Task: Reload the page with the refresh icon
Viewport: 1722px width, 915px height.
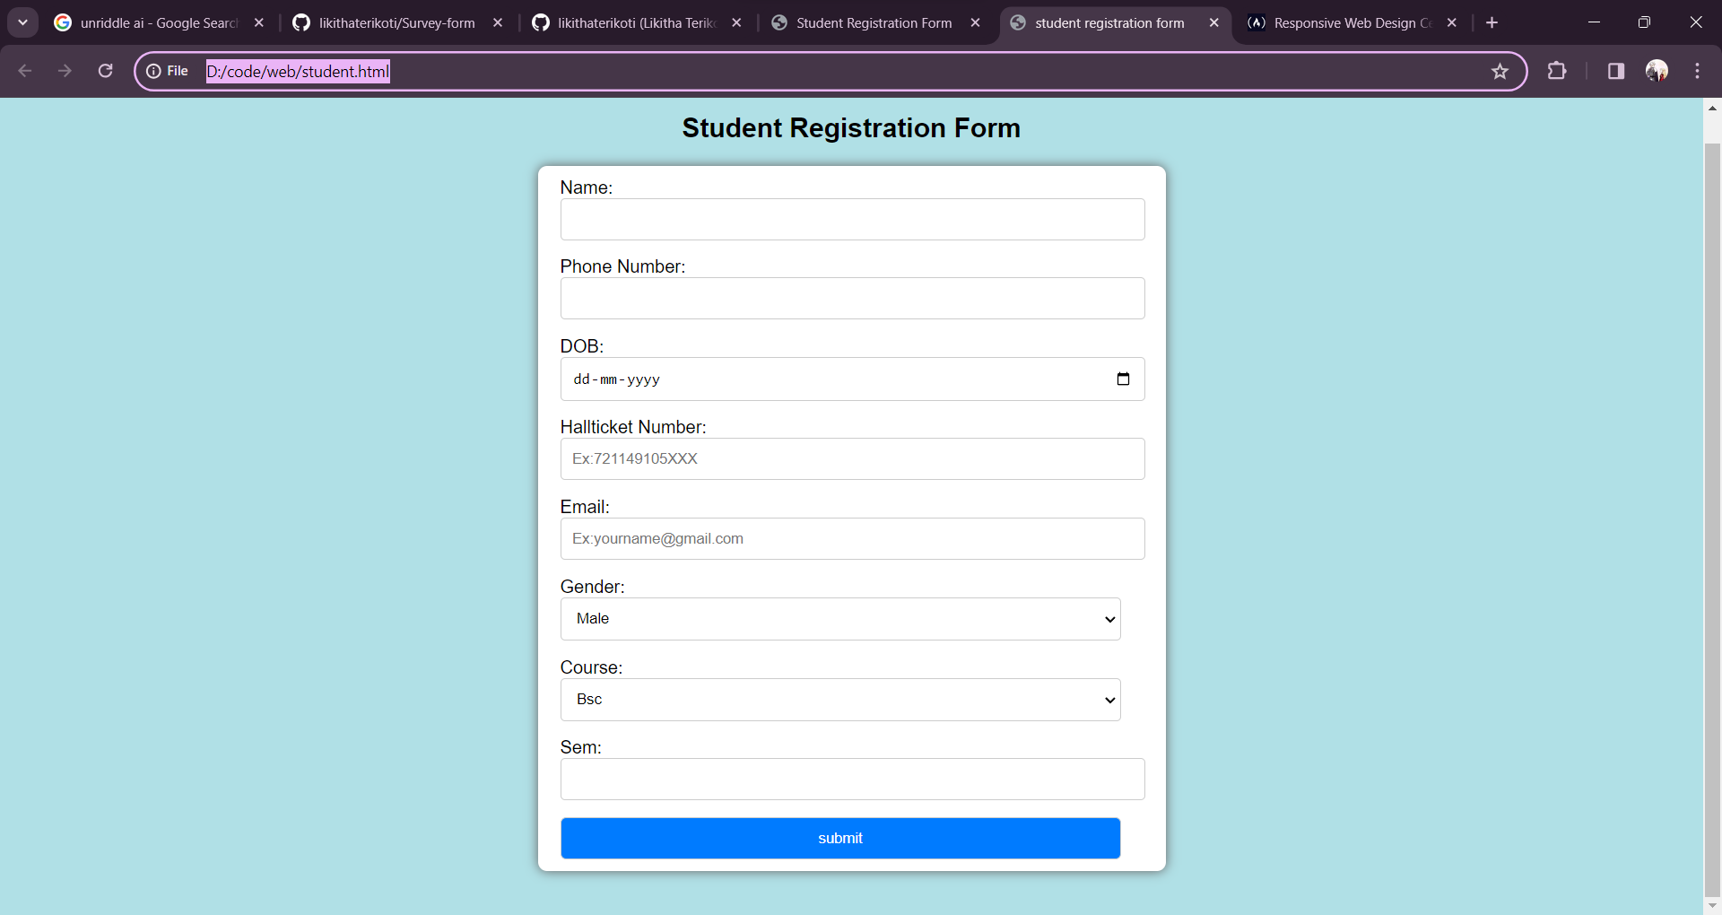Action: pyautogui.click(x=105, y=71)
